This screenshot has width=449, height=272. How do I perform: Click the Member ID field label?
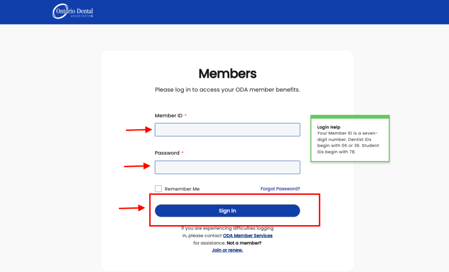tap(169, 116)
